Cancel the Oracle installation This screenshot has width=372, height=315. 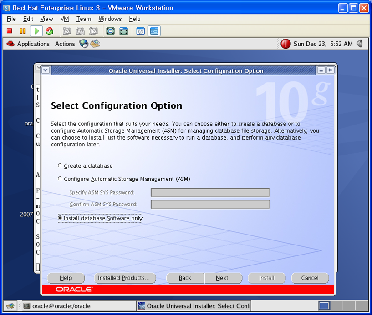310,278
